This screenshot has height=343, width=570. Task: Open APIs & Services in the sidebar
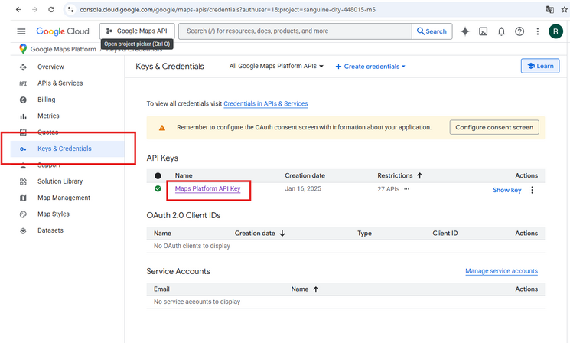[x=60, y=83]
